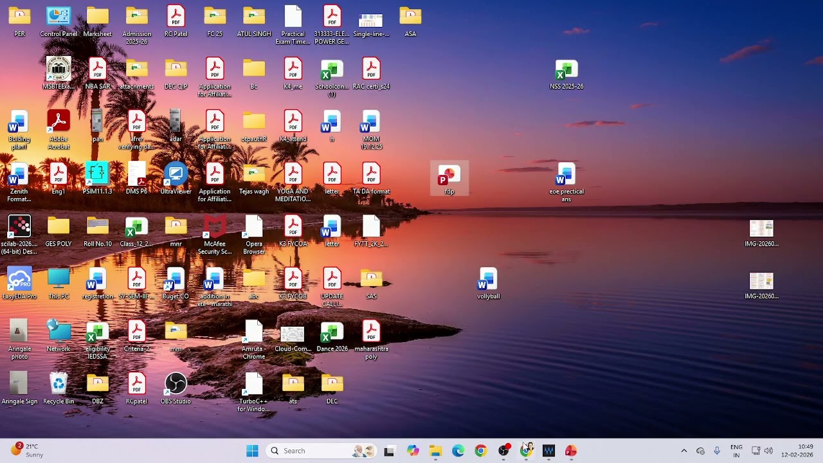The height and width of the screenshot is (463, 823).
Task: Select the ASA folder
Action: [x=410, y=22]
